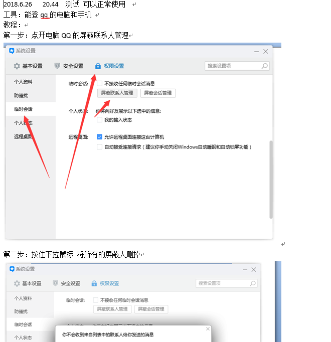Image resolution: width=331 pixels, height=342 pixels.
Task: Open 权限设置 tab in first settings window
Action: pos(114,66)
